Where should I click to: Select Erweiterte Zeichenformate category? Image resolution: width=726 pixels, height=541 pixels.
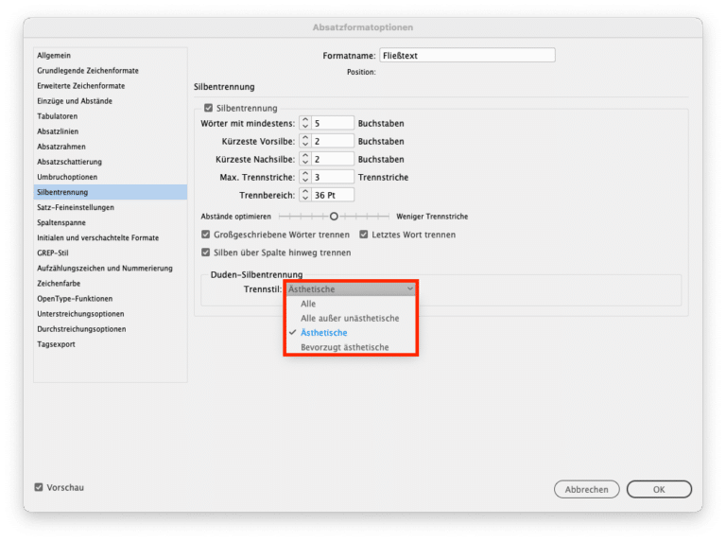(x=111, y=86)
